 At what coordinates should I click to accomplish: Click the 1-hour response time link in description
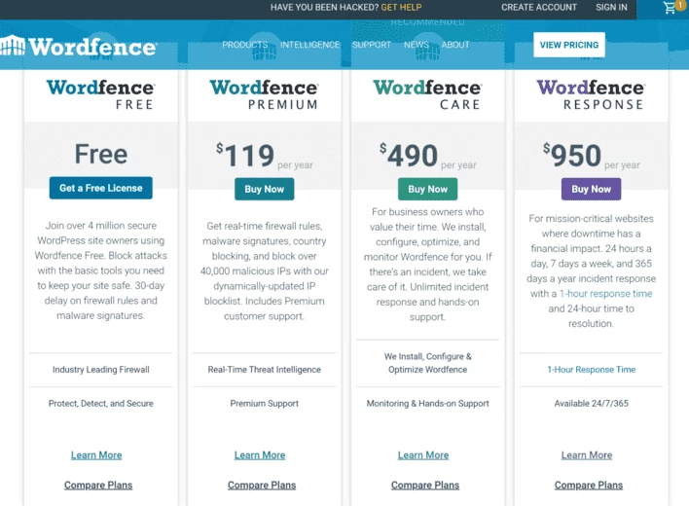pyautogui.click(x=606, y=294)
